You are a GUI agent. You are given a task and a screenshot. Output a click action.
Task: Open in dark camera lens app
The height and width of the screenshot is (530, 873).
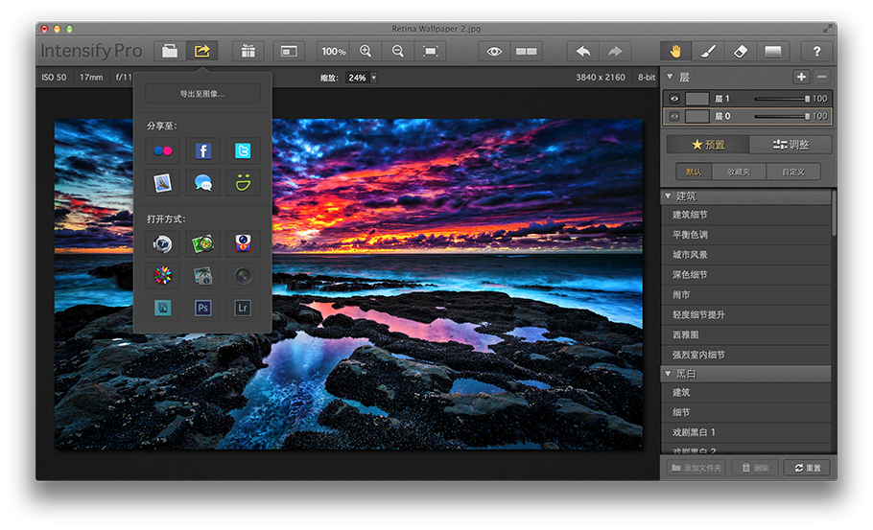click(243, 275)
